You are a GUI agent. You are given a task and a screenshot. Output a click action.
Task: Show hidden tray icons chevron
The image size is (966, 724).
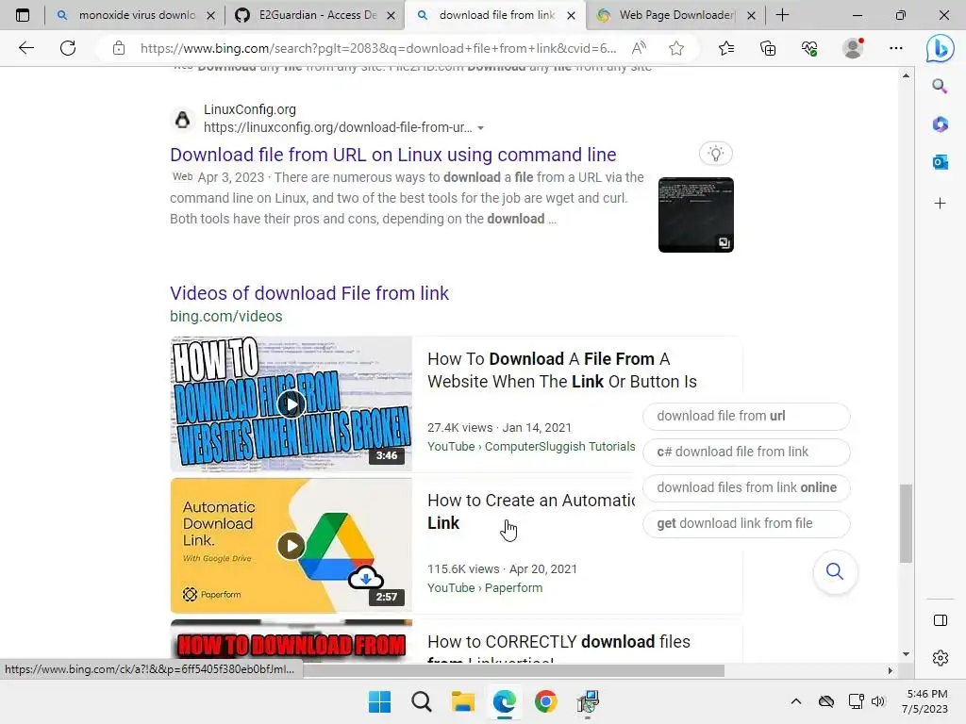[x=796, y=701]
